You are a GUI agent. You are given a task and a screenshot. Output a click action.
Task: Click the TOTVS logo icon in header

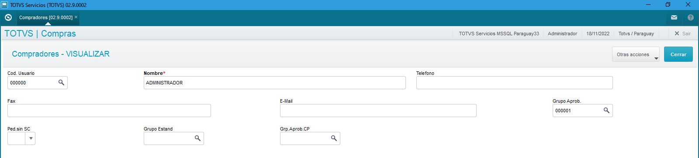pos(8,17)
